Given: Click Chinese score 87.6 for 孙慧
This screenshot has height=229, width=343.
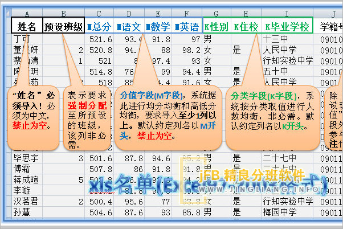Looking at the screenshot, I should 129,212.
